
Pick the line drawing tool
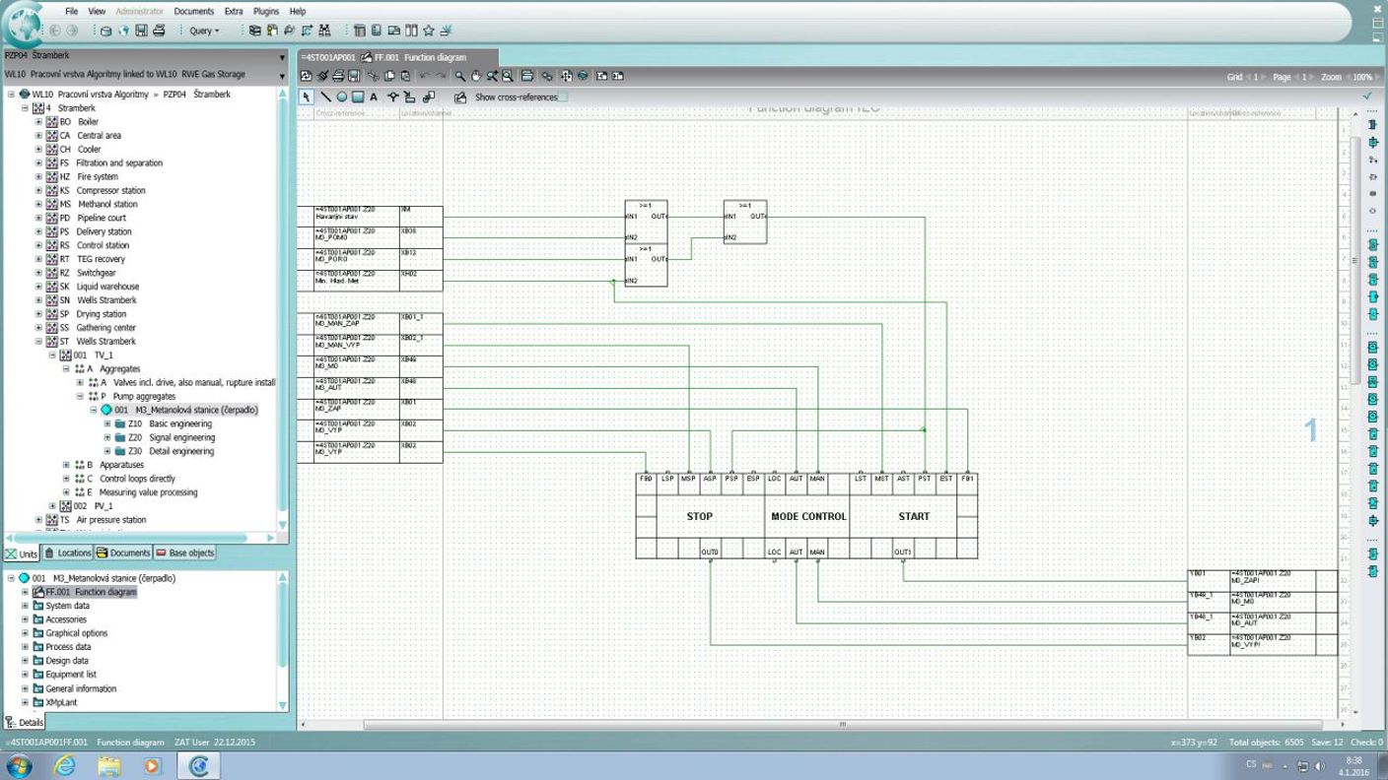[x=324, y=97]
